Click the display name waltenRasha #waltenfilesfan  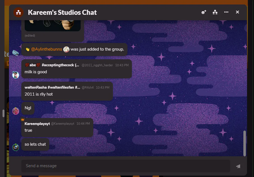click(52, 87)
